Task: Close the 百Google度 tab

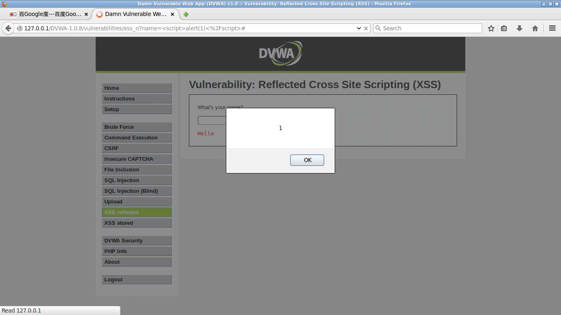Action: pyautogui.click(x=86, y=14)
